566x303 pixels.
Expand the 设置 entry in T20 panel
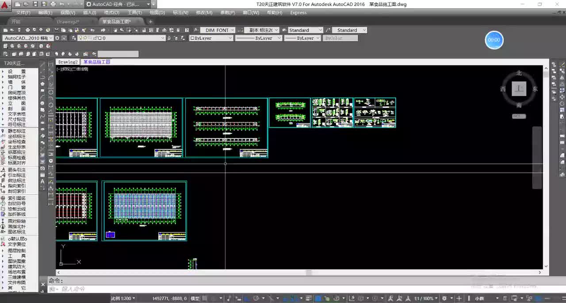pos(17,71)
